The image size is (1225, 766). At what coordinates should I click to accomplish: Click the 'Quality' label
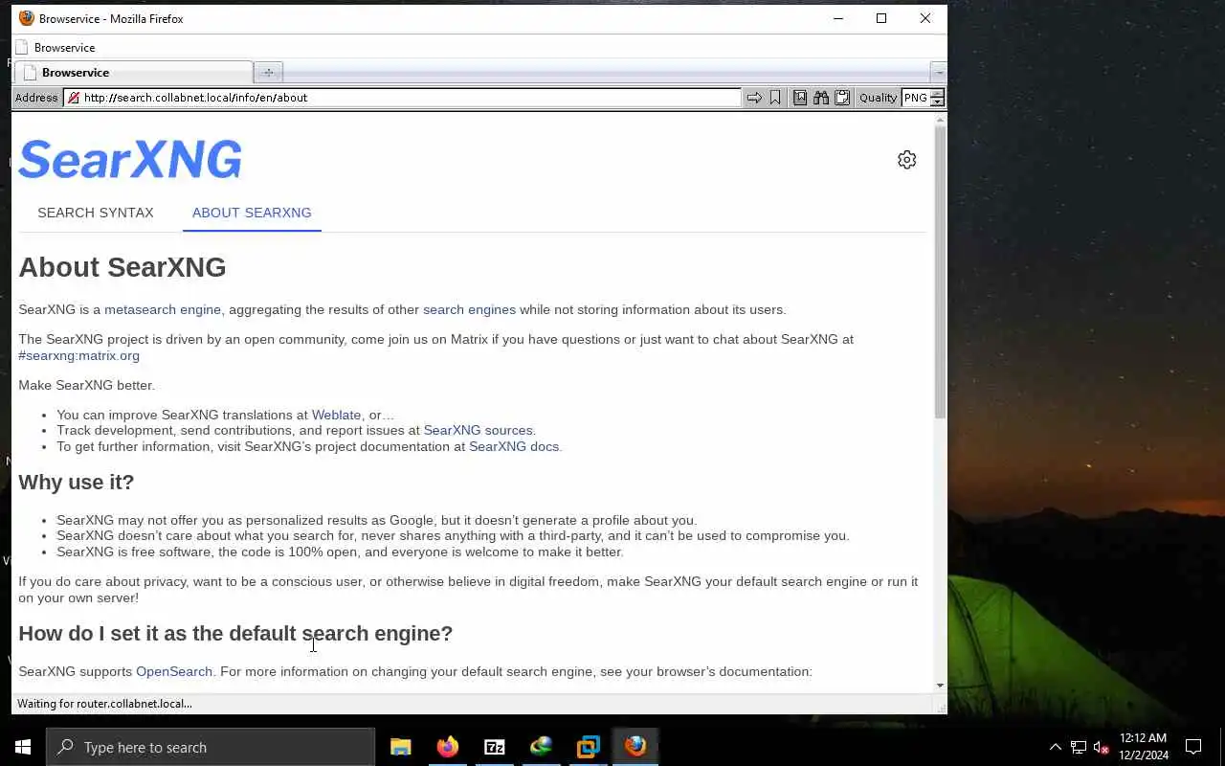(x=878, y=98)
